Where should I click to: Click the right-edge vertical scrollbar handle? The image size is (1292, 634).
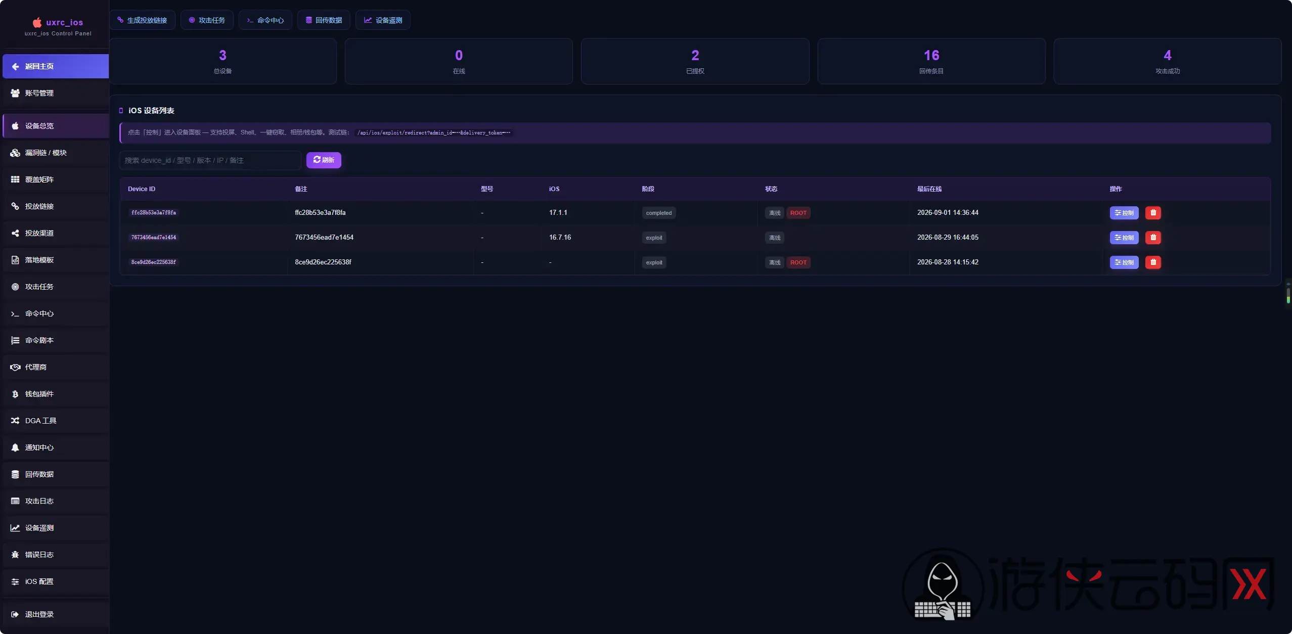pyautogui.click(x=1288, y=295)
